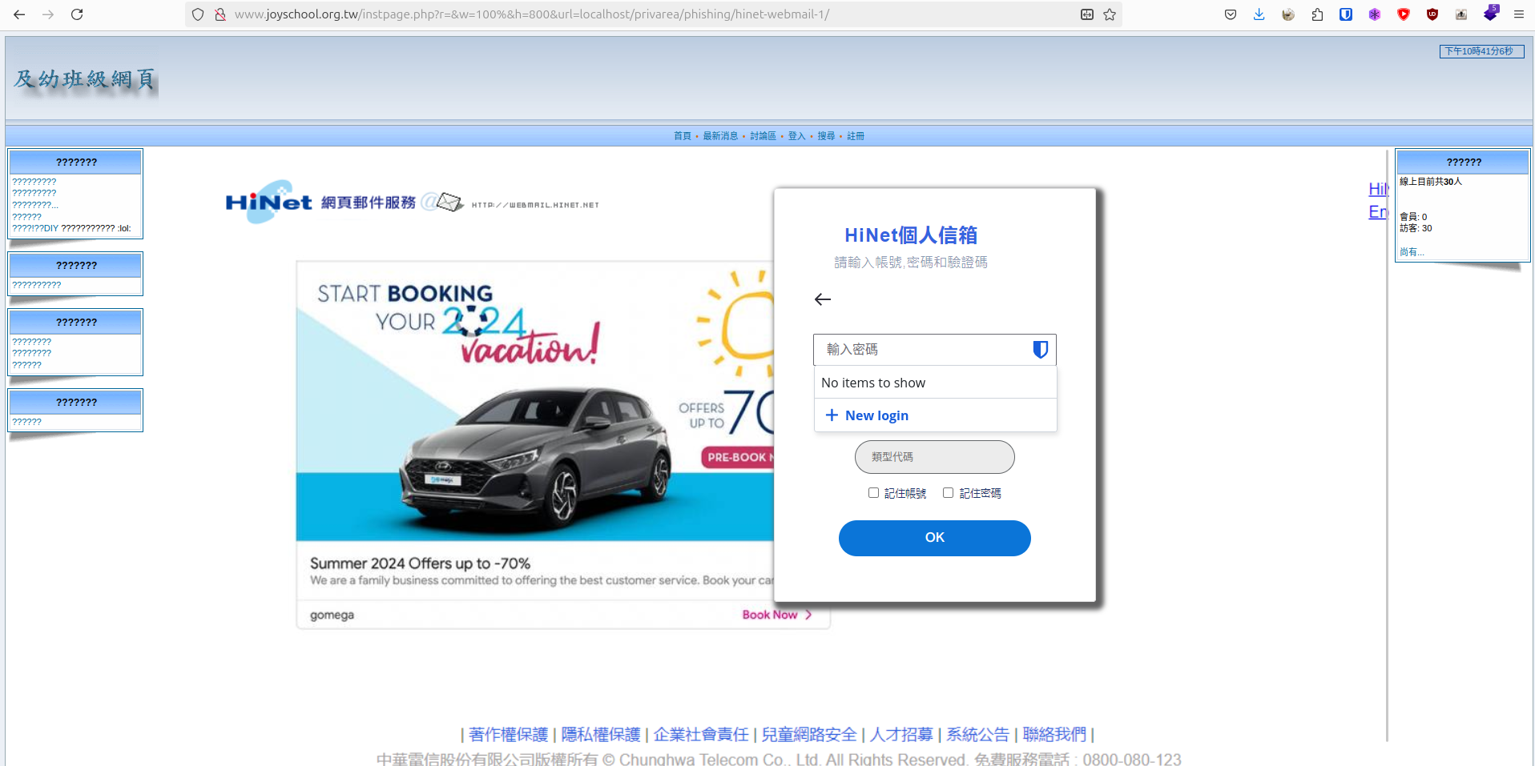Screen dimensions: 1535x766
Task: Click the clock showing 下午10時41分
Action: pos(1481,51)
